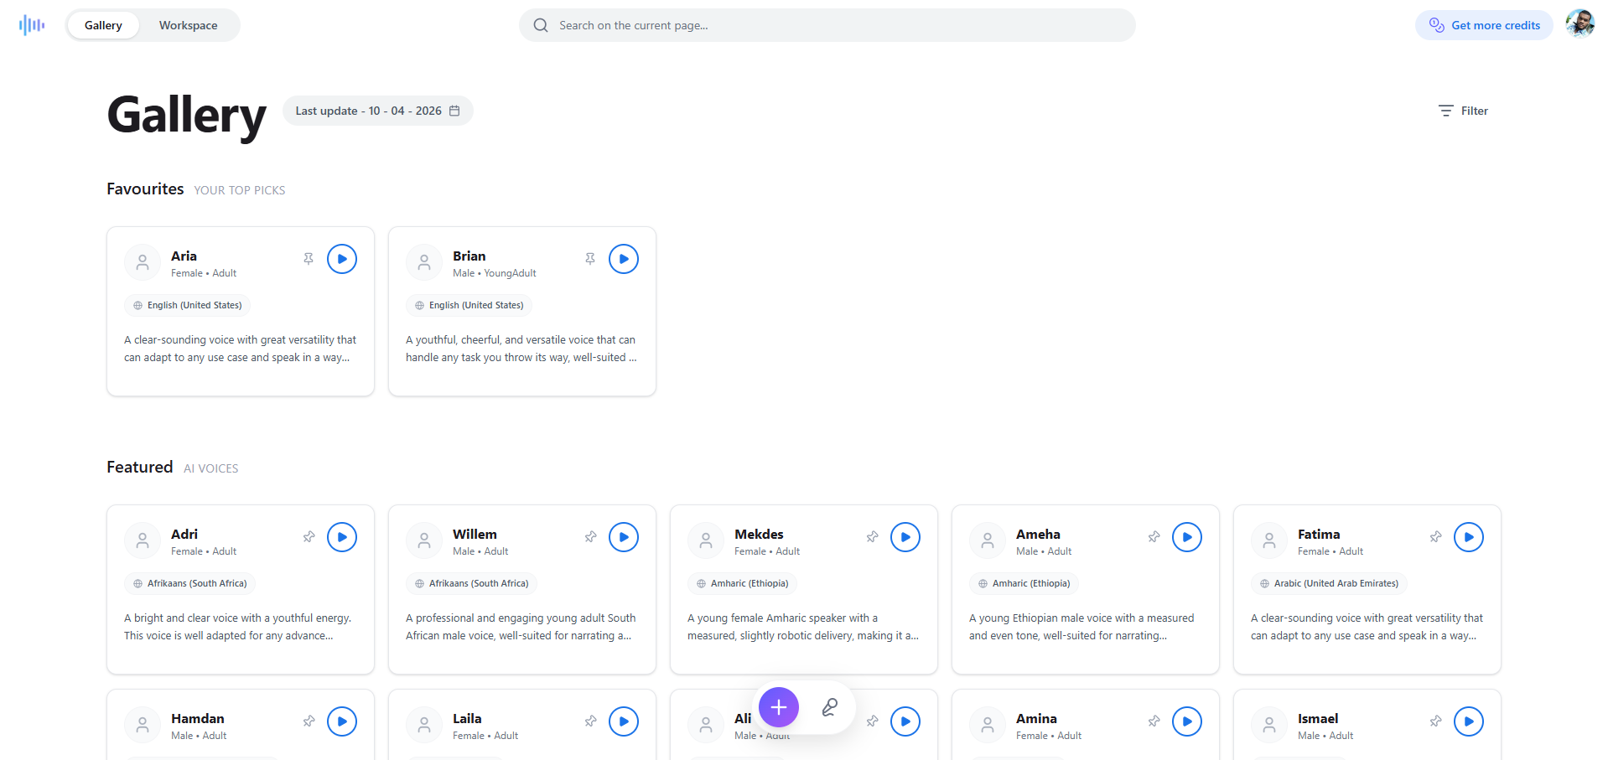
Task: Play the Hamdan voice preview
Action: [x=342, y=721]
